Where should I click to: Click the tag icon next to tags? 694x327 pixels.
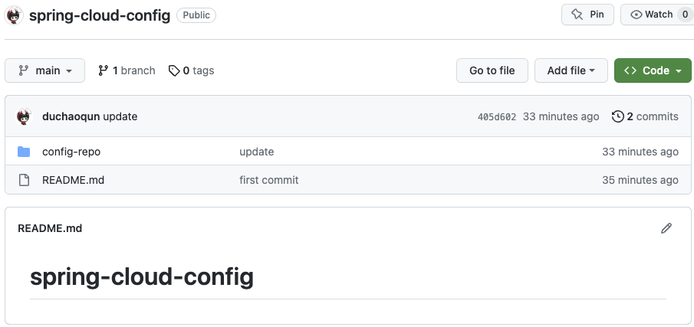coord(174,70)
